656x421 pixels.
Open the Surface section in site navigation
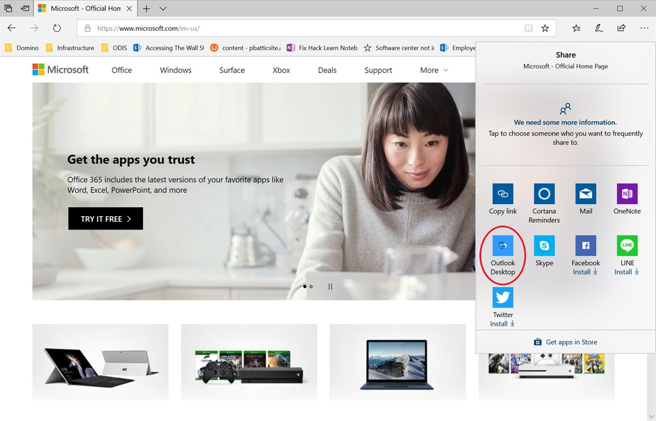pyautogui.click(x=231, y=70)
